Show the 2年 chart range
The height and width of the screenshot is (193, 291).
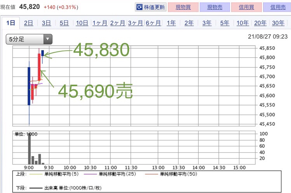pyautogui.click(x=189, y=23)
